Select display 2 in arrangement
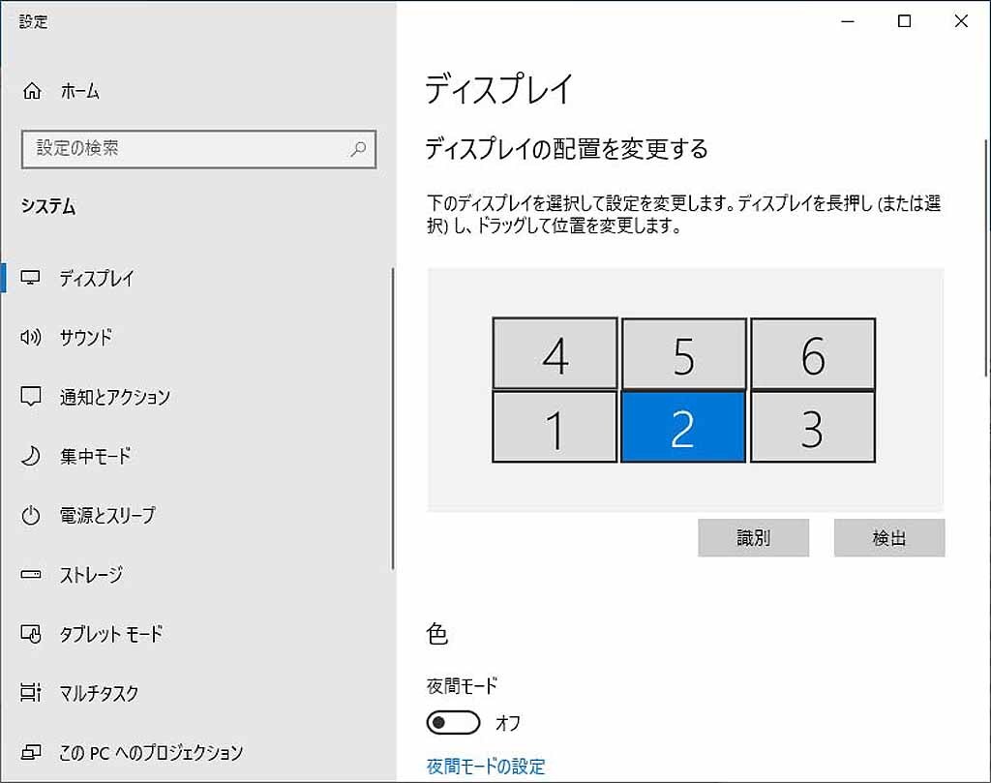991x783 pixels. (683, 427)
